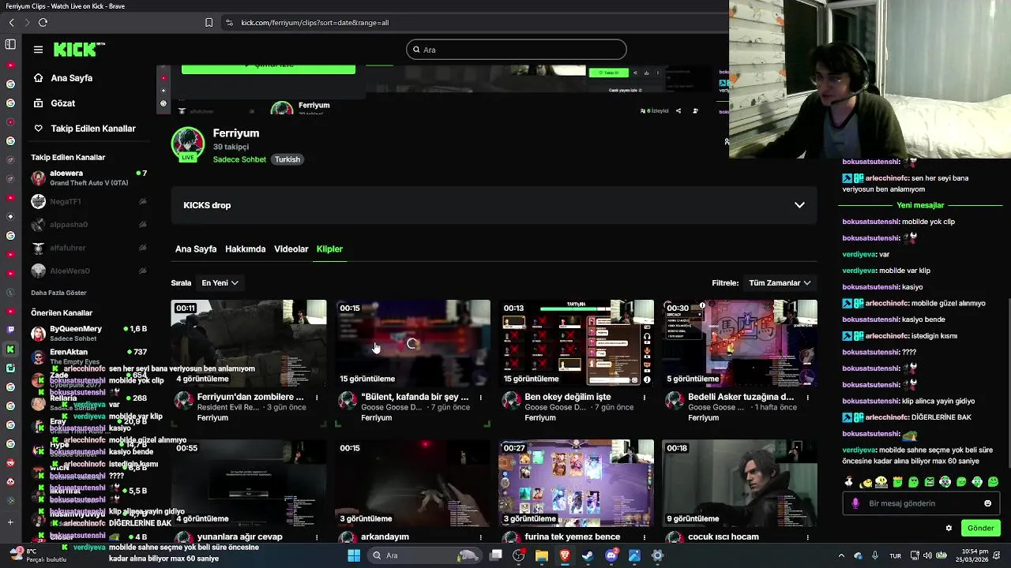Screen dimensions: 1011x568
Task: Open alppasha0 channel in followed list
Action: 89,224
